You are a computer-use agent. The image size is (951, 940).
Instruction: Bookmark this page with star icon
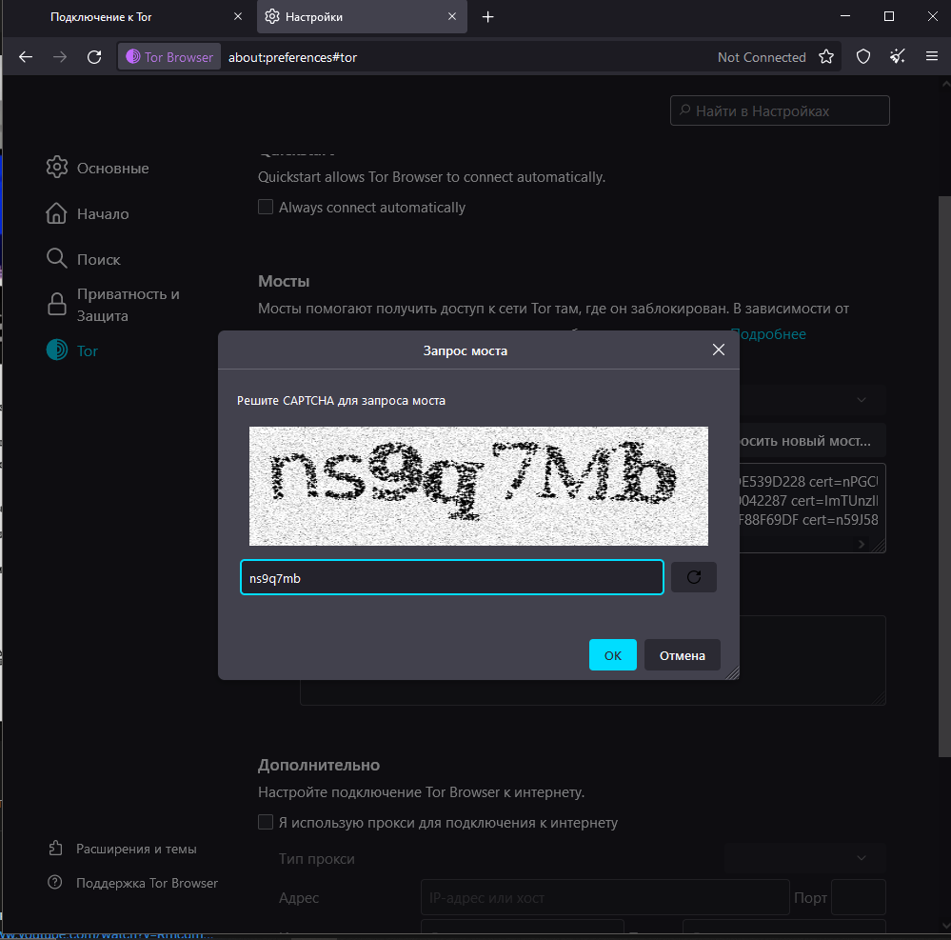pyautogui.click(x=826, y=57)
